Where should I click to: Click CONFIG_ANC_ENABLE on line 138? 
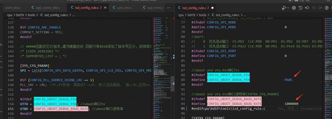coord(44,27)
